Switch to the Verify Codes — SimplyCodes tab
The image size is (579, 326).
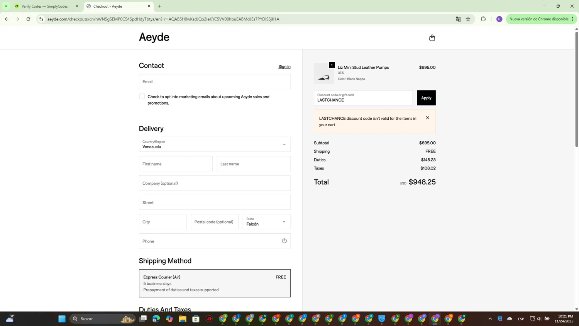click(44, 6)
